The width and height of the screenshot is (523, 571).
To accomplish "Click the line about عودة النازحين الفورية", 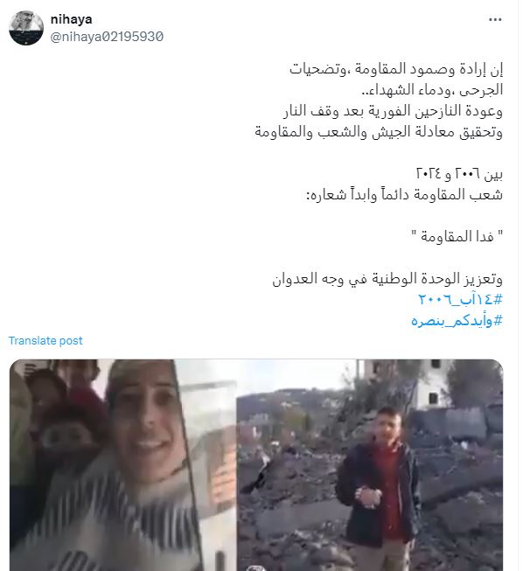I will point(393,111).
